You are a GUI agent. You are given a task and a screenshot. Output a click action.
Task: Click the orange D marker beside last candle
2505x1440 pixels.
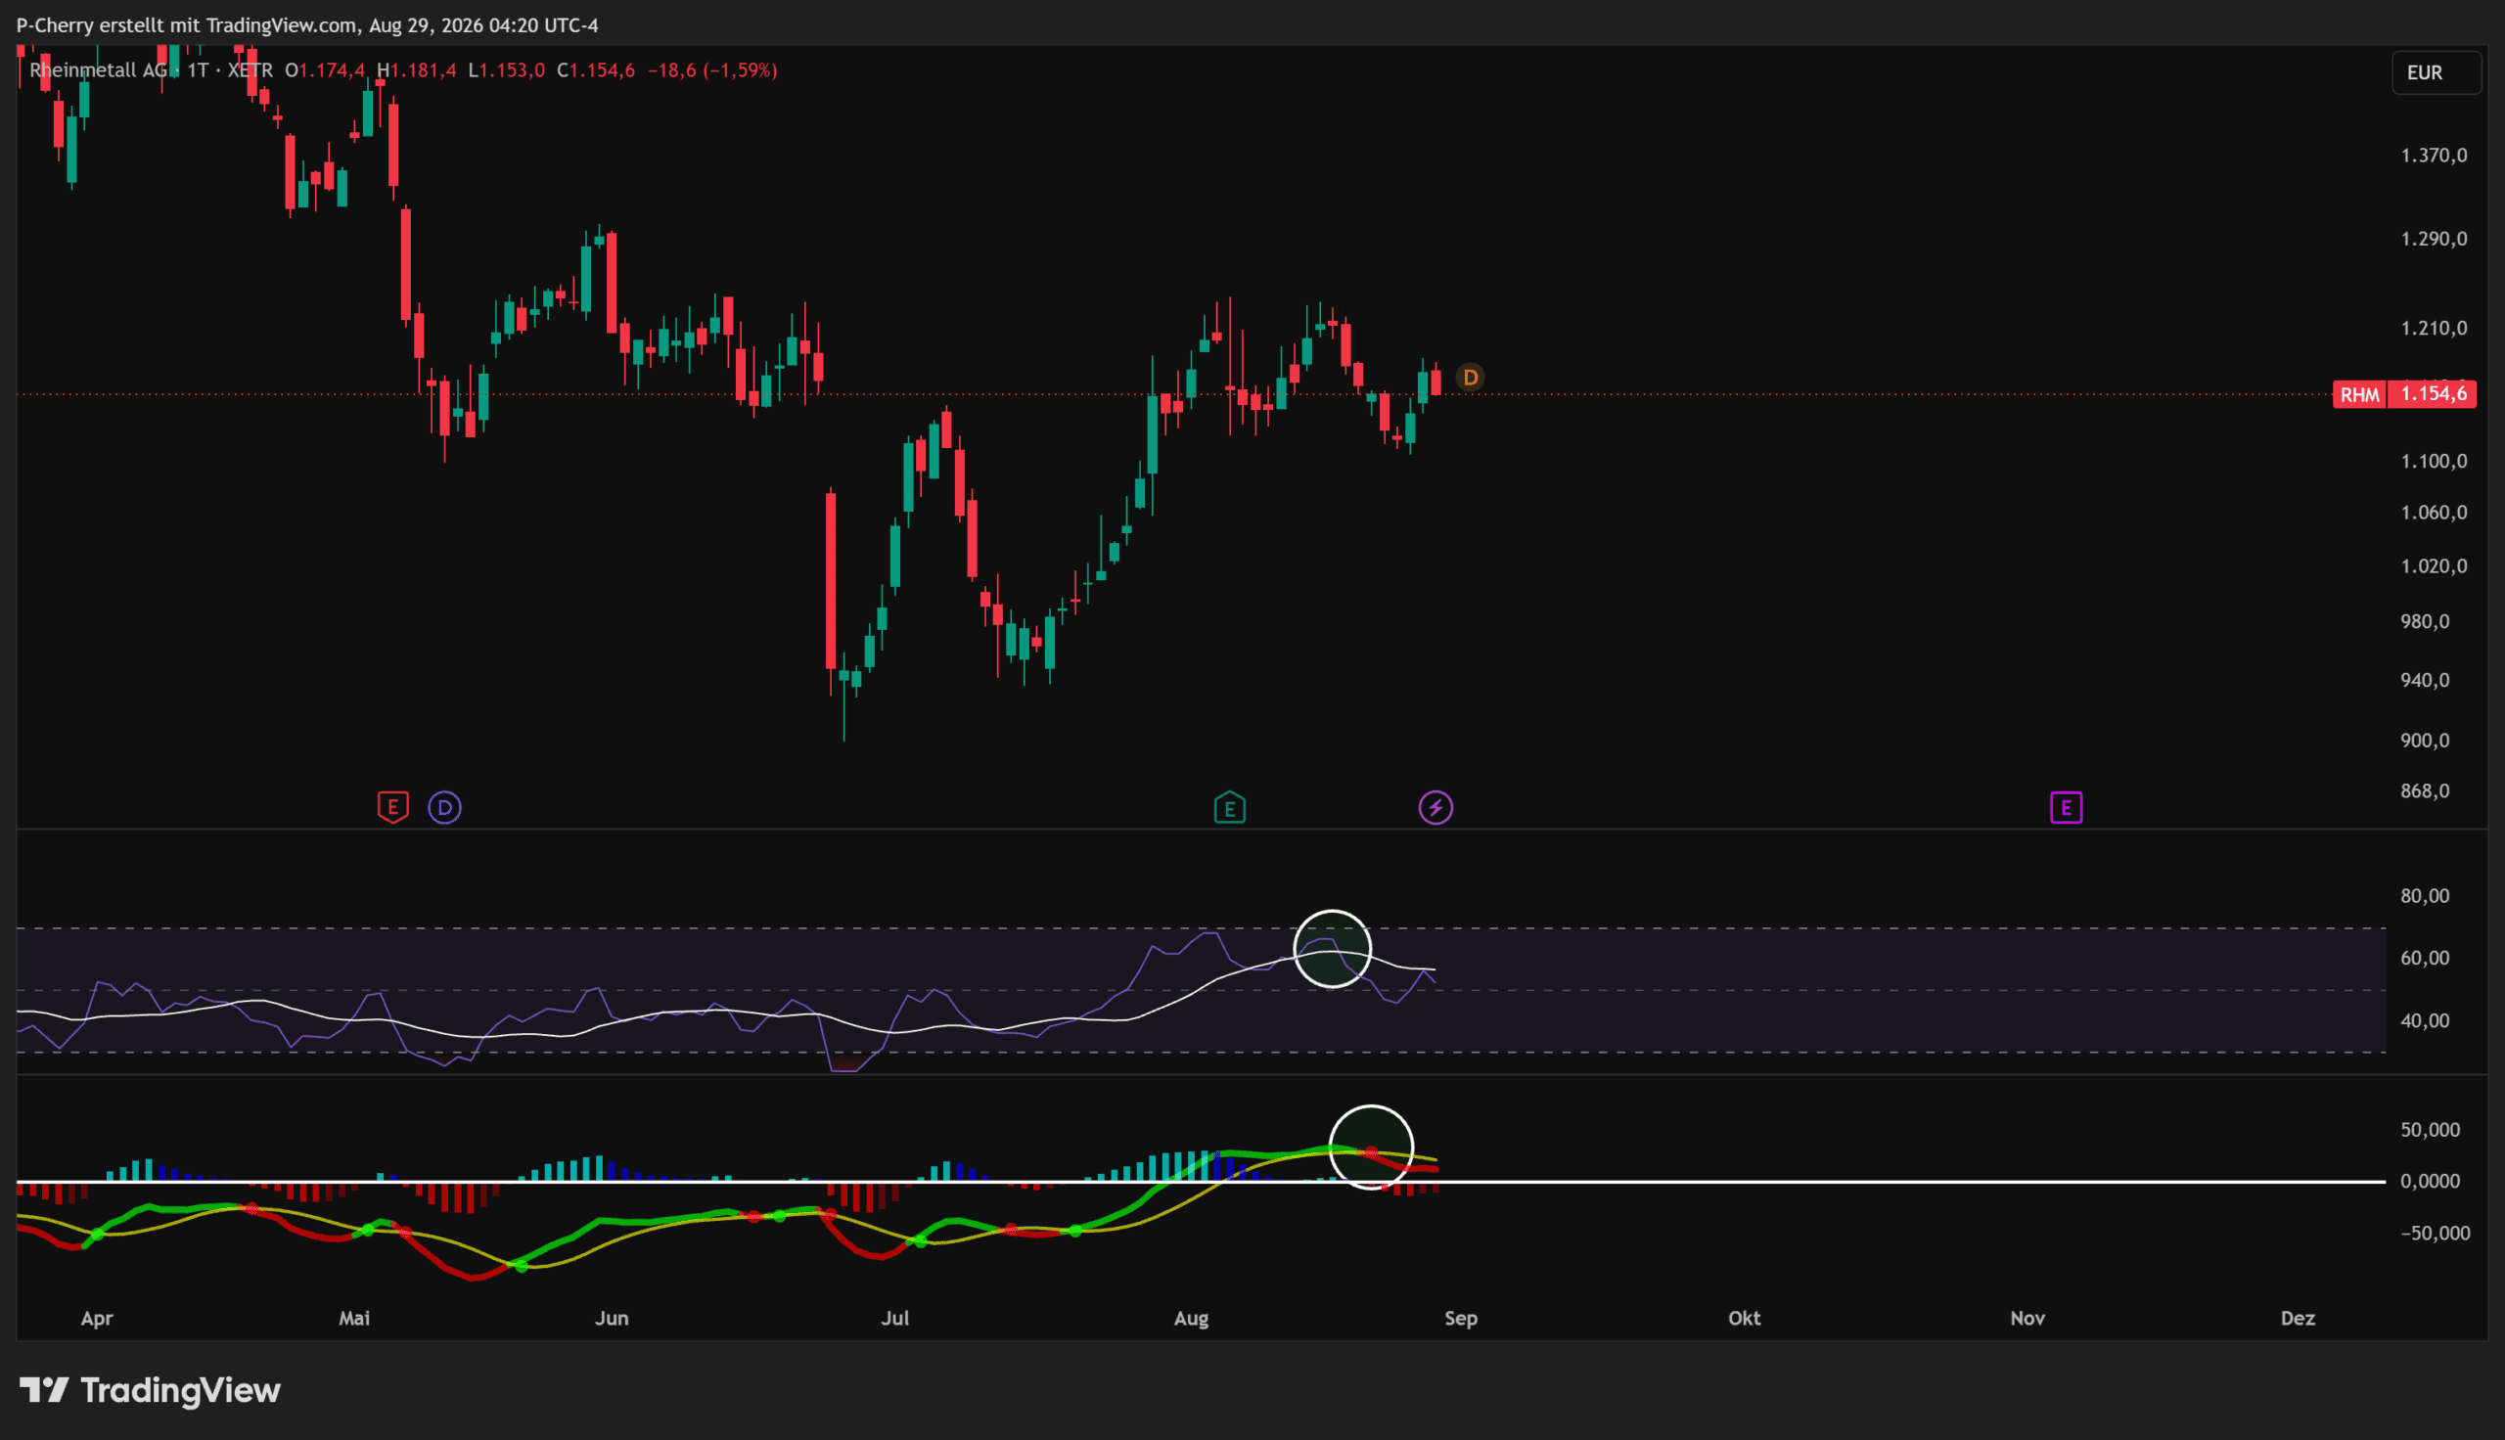pyautogui.click(x=1471, y=378)
